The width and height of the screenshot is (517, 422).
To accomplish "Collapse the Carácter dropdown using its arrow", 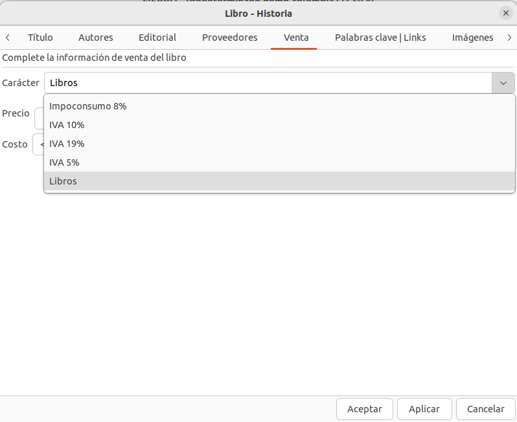I will (x=503, y=83).
